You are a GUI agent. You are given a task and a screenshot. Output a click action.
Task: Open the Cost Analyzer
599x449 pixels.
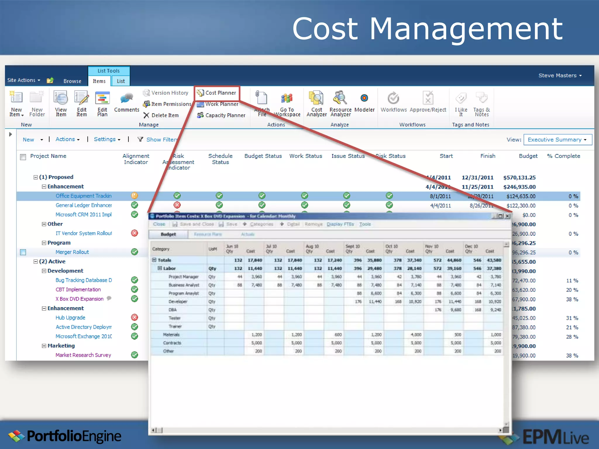click(316, 104)
